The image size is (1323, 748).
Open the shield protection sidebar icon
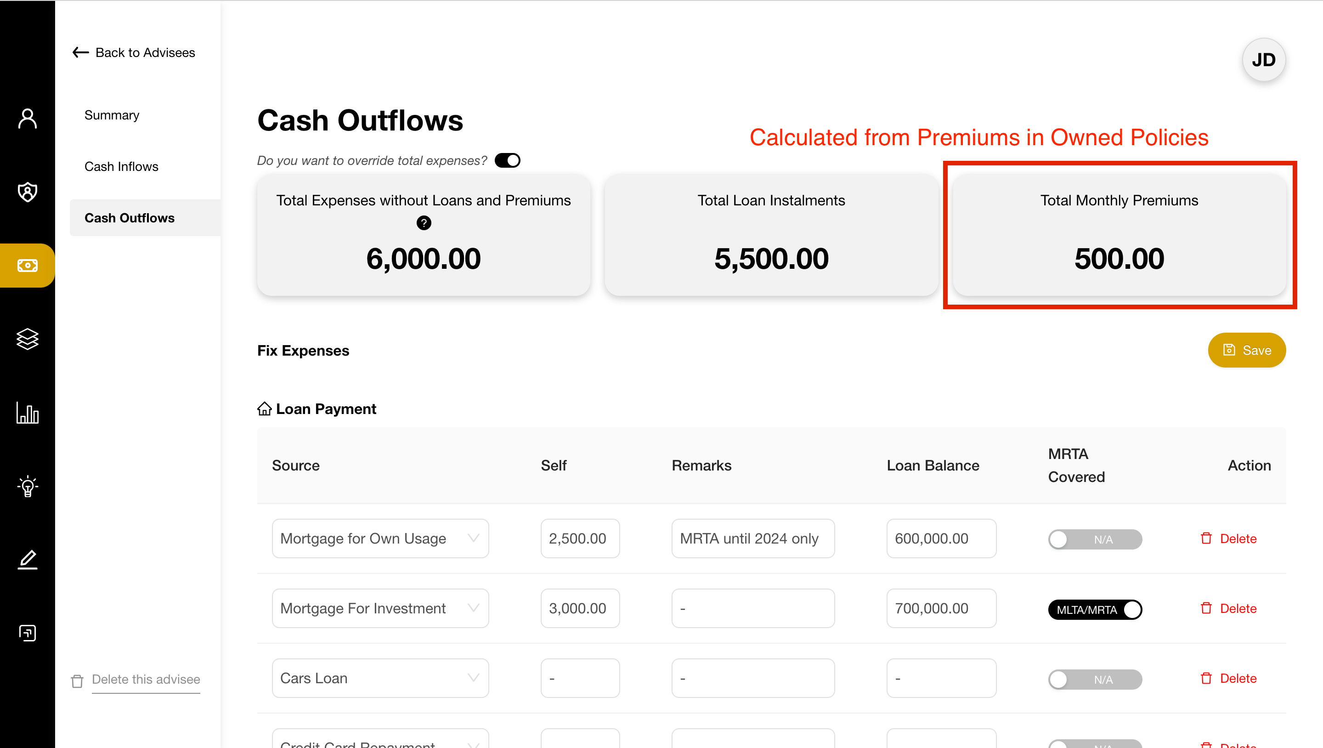tap(27, 192)
